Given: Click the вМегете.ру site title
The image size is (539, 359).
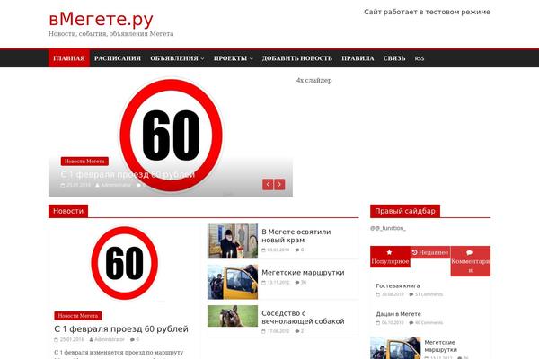Looking at the screenshot, I should (101, 19).
